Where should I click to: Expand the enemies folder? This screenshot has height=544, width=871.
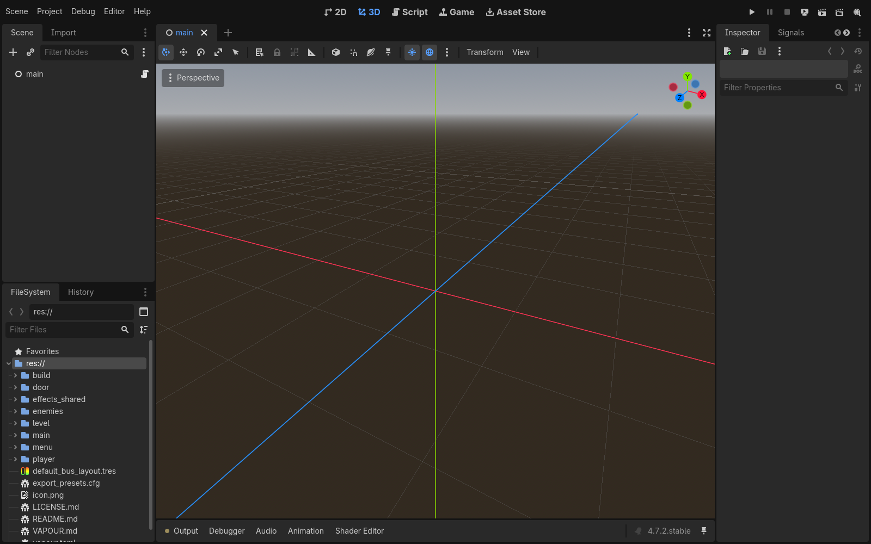point(15,411)
